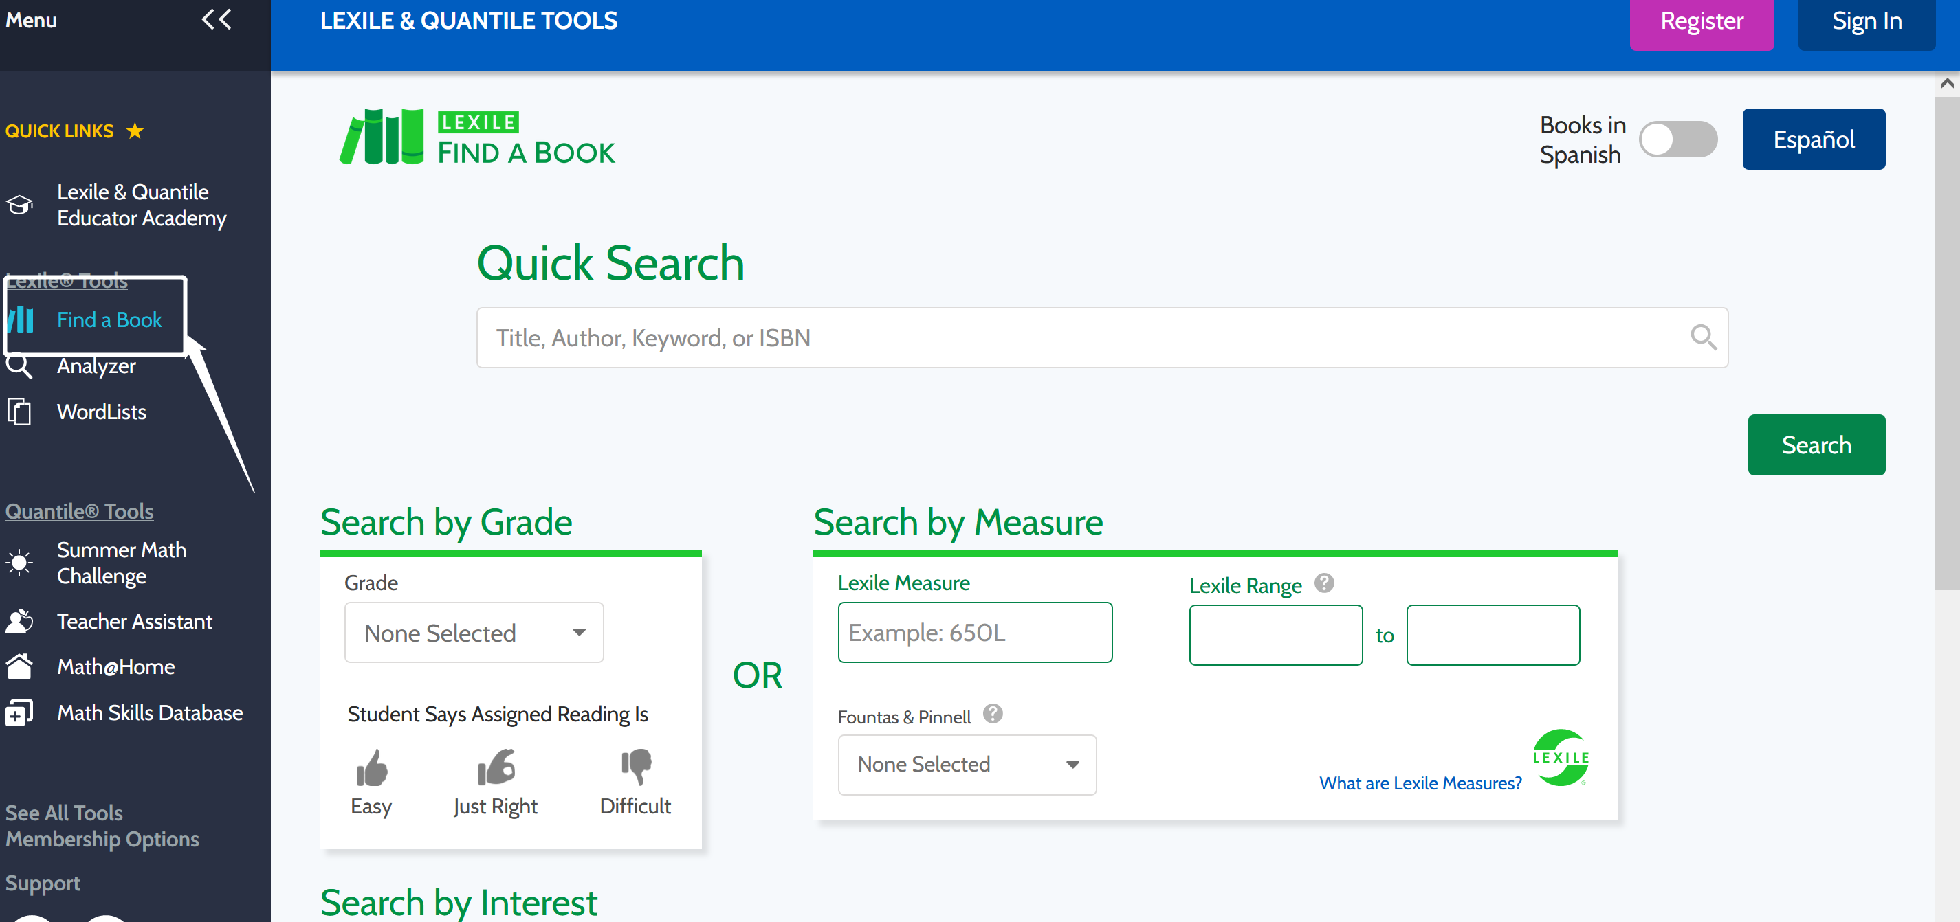Open Lexile & Quantile Educator Academy
1960x922 pixels.
142,205
